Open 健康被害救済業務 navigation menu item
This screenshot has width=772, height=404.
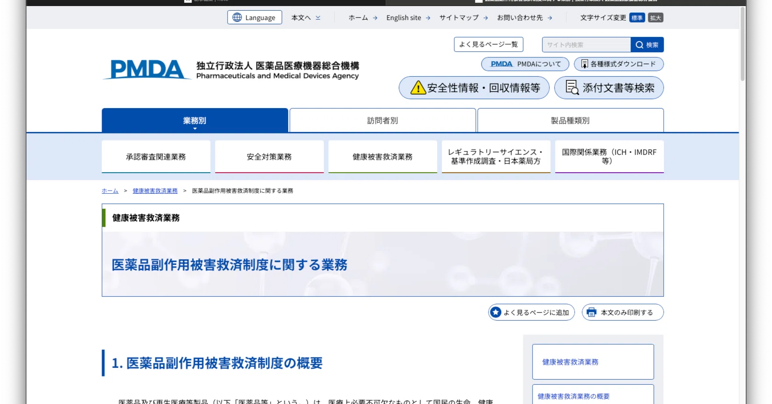click(383, 157)
